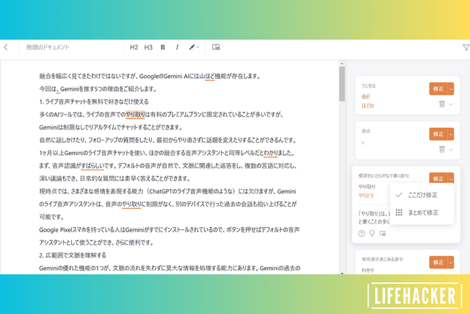Delete the 読点 suggestion with trash icon
The image size is (470, 314).
pyautogui.click(x=441, y=149)
